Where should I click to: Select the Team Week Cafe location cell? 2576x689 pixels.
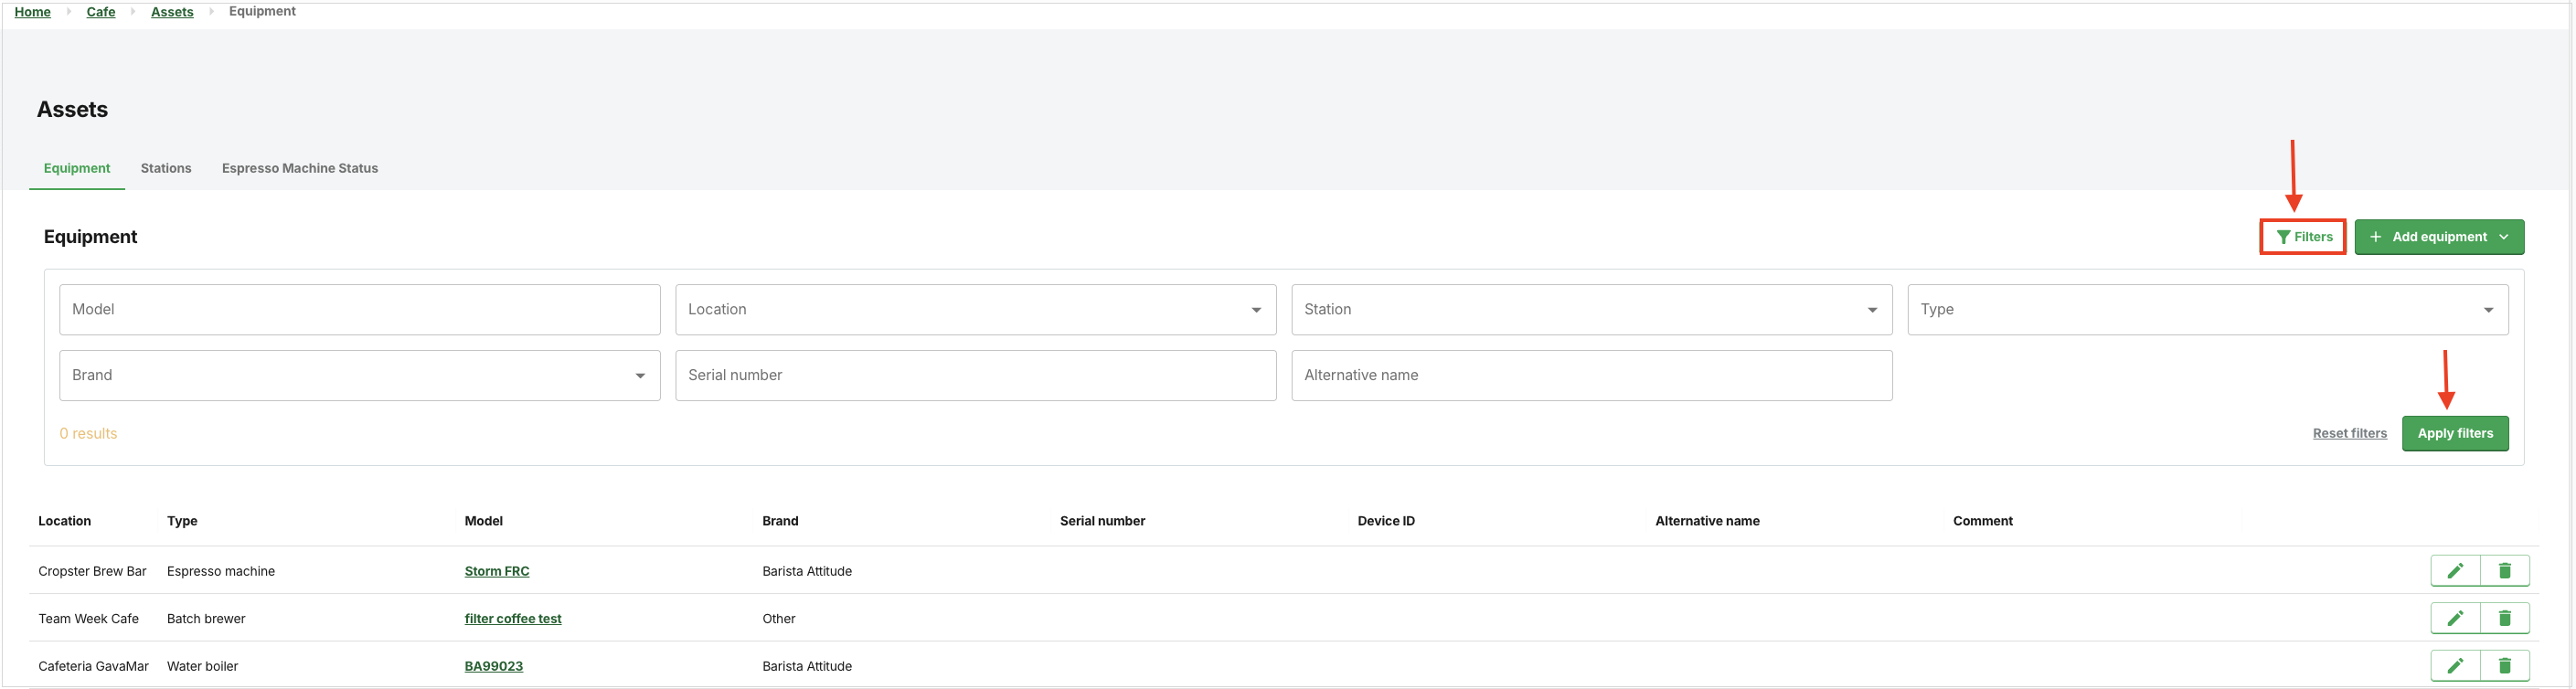[x=88, y=618]
